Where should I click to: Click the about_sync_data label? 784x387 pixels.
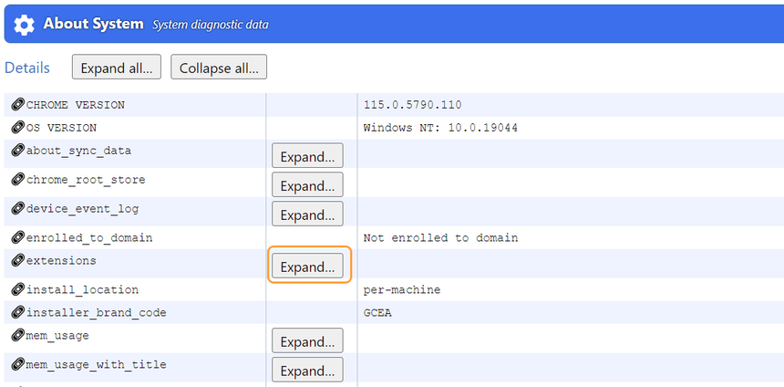(x=79, y=151)
